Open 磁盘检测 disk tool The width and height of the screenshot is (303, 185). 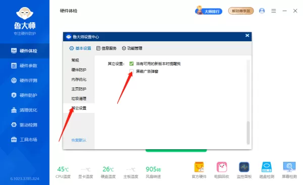[x=267, y=170]
